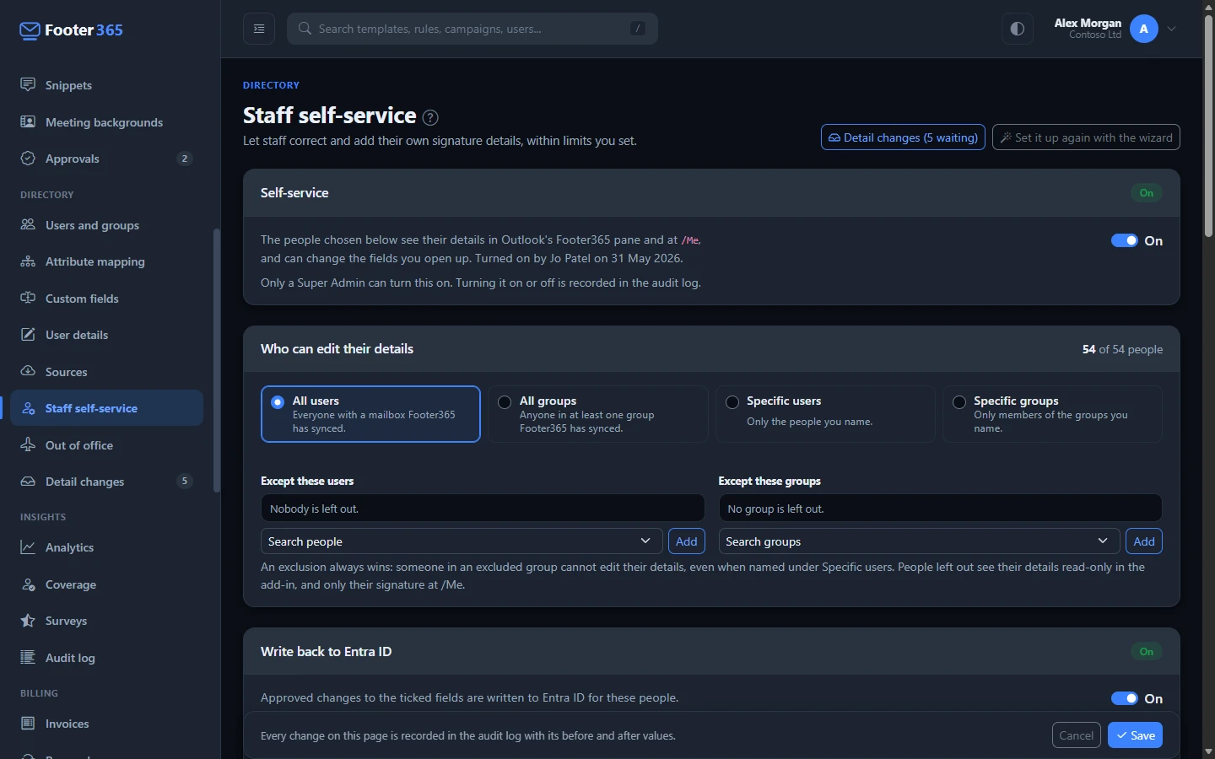Click the search magnifier icon
This screenshot has height=759, width=1215.
pos(305,29)
